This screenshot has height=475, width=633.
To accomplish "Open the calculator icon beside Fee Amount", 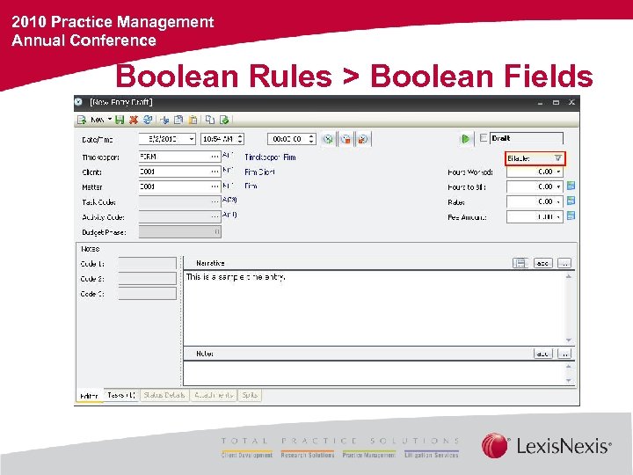I will [571, 216].
